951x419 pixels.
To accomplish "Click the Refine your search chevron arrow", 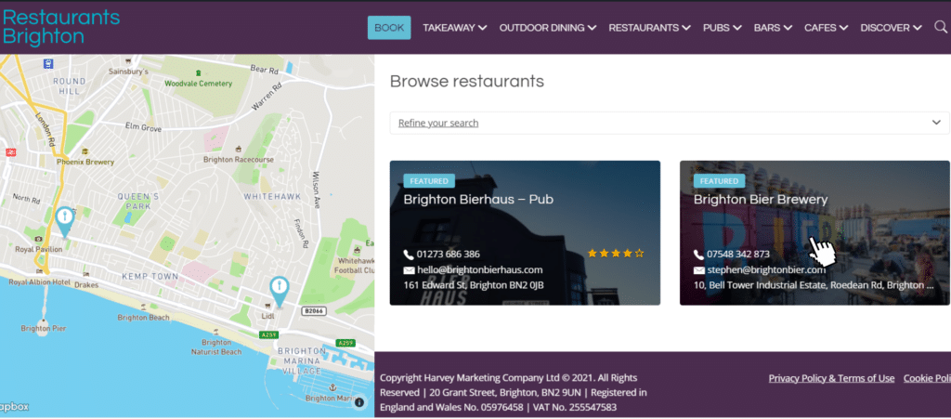I will (x=936, y=123).
